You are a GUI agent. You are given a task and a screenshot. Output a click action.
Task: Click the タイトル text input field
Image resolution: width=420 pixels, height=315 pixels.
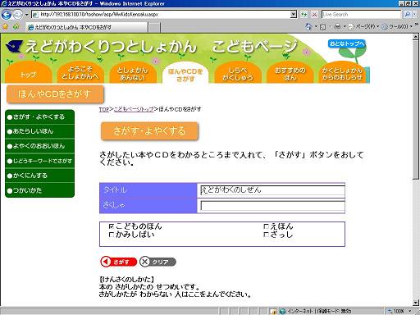pyautogui.click(x=272, y=190)
